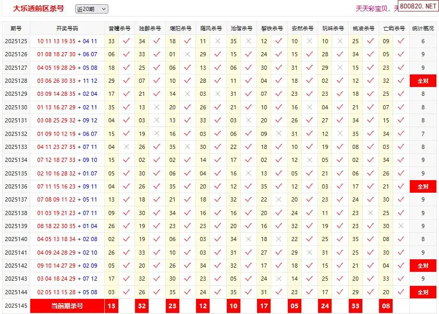This screenshot has width=439, height=314.
Task: Click the 全对 badge in row 2025128
Action: [423, 81]
